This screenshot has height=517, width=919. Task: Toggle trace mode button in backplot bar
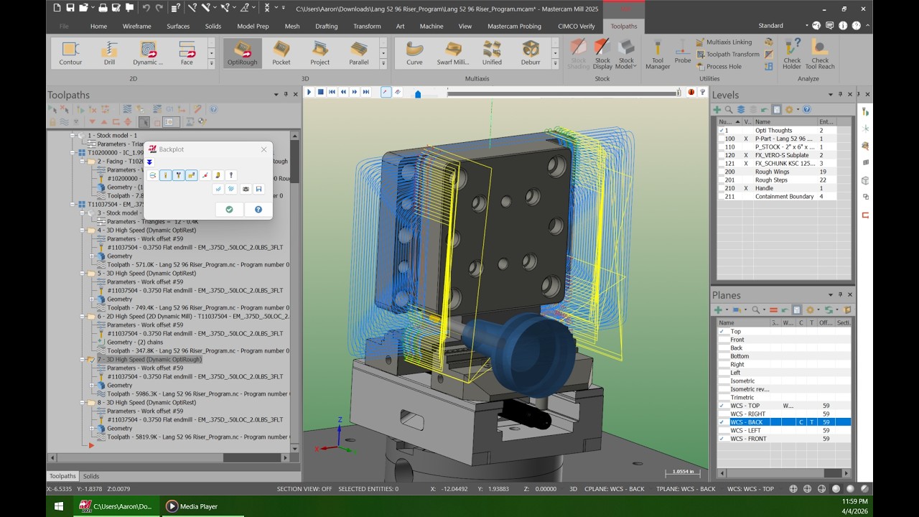(386, 92)
